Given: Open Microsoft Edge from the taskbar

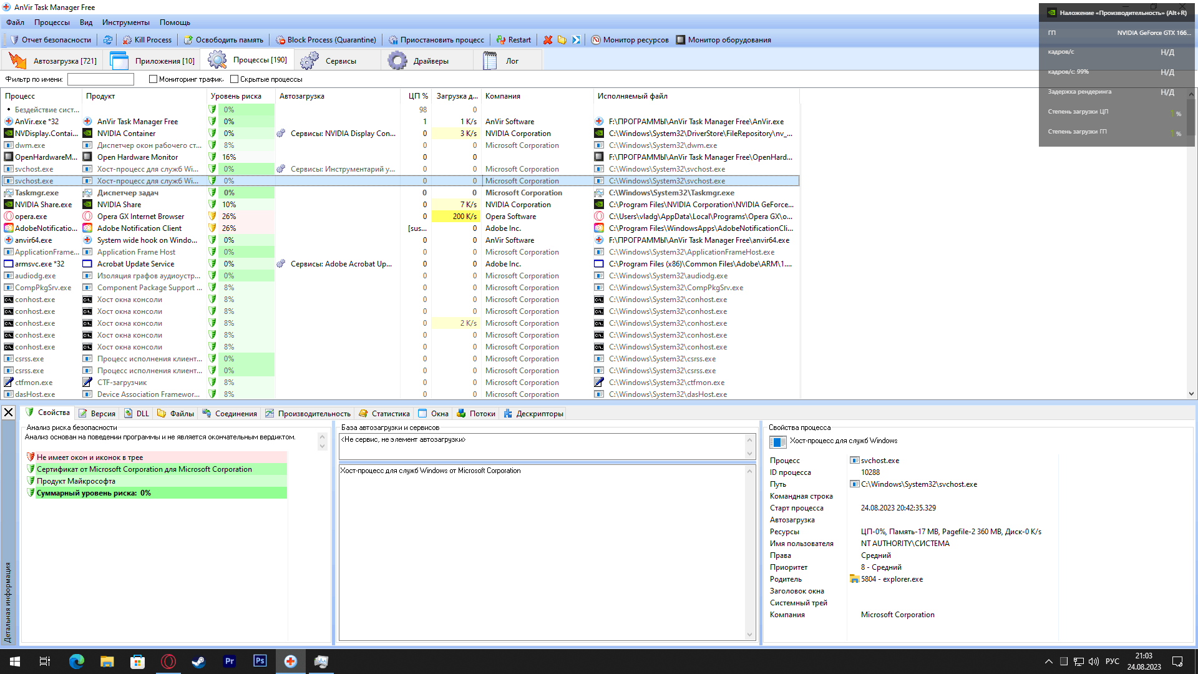Looking at the screenshot, I should [x=77, y=662].
